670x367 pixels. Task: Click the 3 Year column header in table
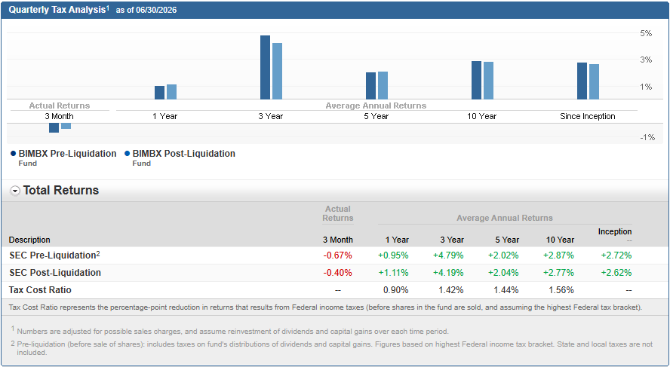click(452, 240)
